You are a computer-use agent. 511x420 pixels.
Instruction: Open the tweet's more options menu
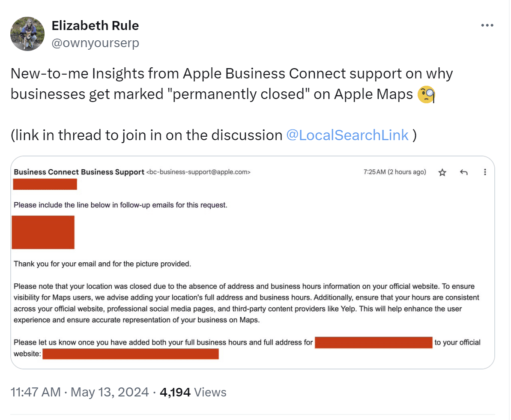point(487,25)
